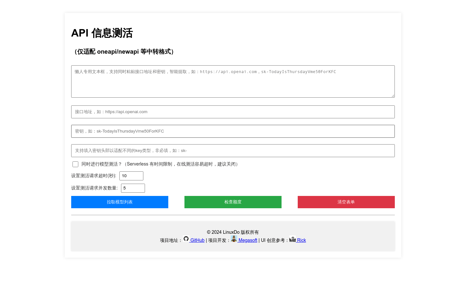Click the Megasoft avatar icon

point(234,239)
